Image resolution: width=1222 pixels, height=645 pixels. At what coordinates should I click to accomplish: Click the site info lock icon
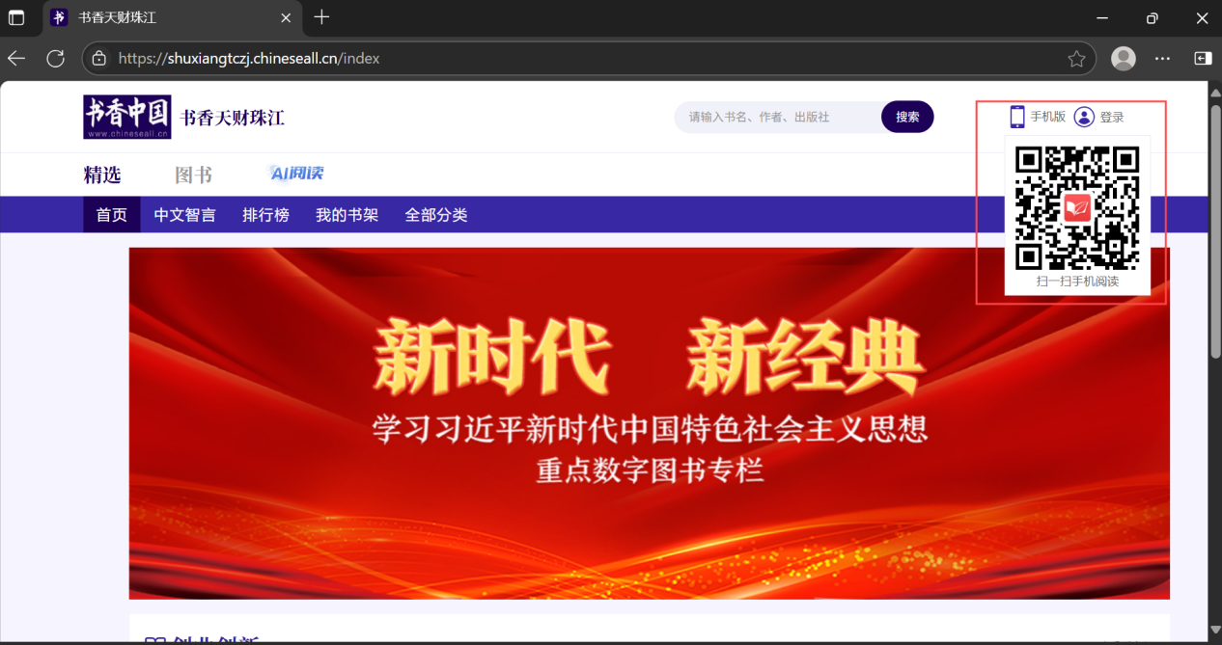[x=98, y=59]
